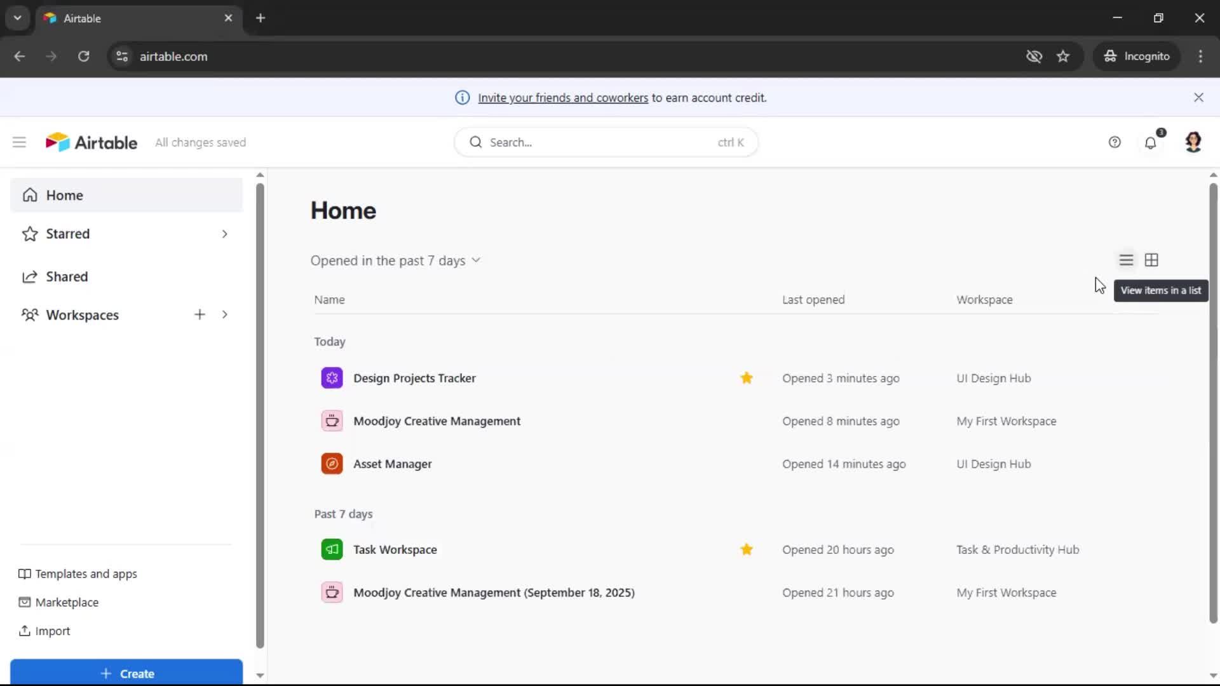Screen dimensions: 1220x686
Task: Expand the Starred section chevron
Action: (x=225, y=234)
